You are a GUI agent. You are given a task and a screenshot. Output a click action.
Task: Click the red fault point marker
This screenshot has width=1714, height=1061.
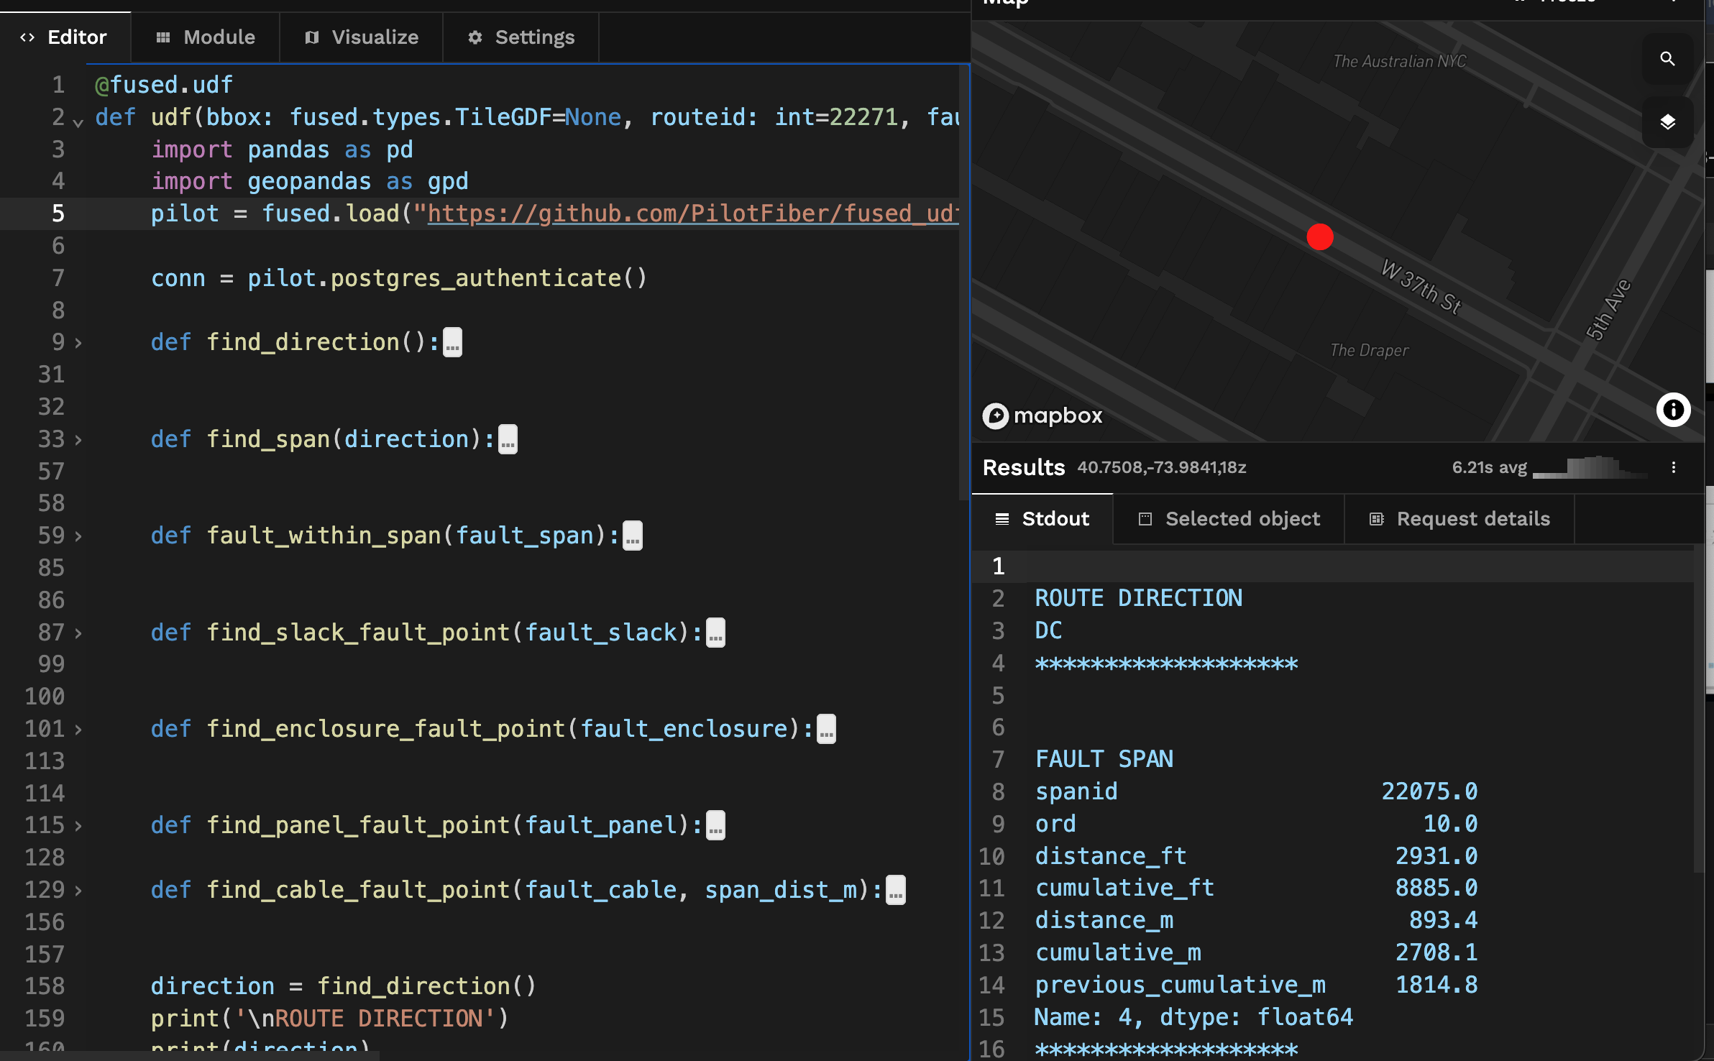[x=1319, y=237]
